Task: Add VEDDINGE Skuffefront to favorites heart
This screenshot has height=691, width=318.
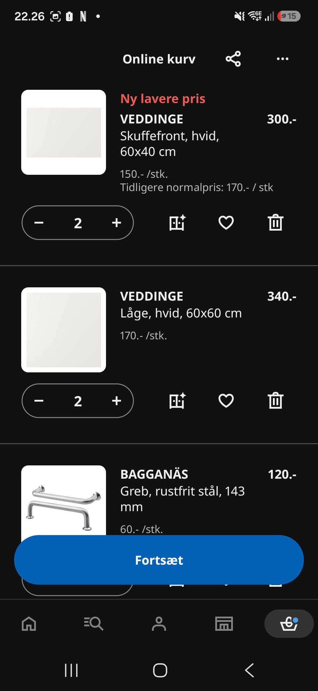Action: tap(226, 223)
